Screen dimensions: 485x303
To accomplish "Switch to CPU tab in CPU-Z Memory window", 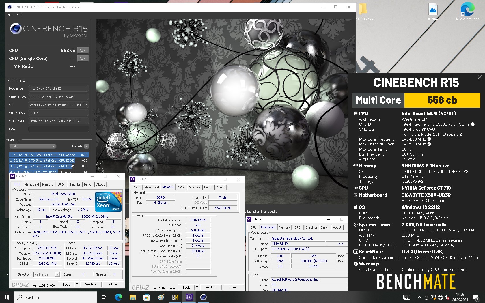I will tap(137, 187).
